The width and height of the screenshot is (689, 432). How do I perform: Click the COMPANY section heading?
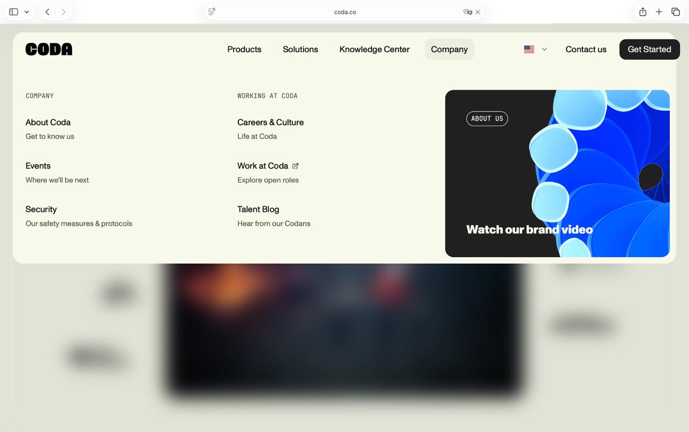coord(40,96)
